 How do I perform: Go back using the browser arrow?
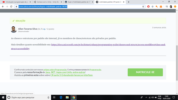point(3,7)
